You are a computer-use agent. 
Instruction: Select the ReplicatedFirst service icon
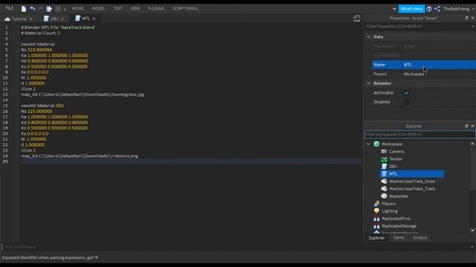coord(377,219)
